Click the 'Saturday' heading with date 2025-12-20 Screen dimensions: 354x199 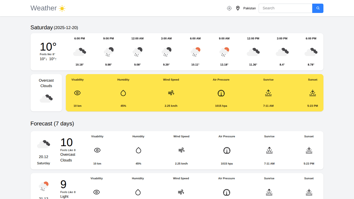pos(54,27)
